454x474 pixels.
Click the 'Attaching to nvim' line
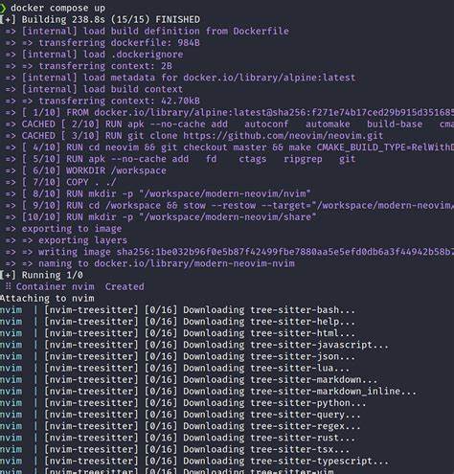tap(47, 299)
